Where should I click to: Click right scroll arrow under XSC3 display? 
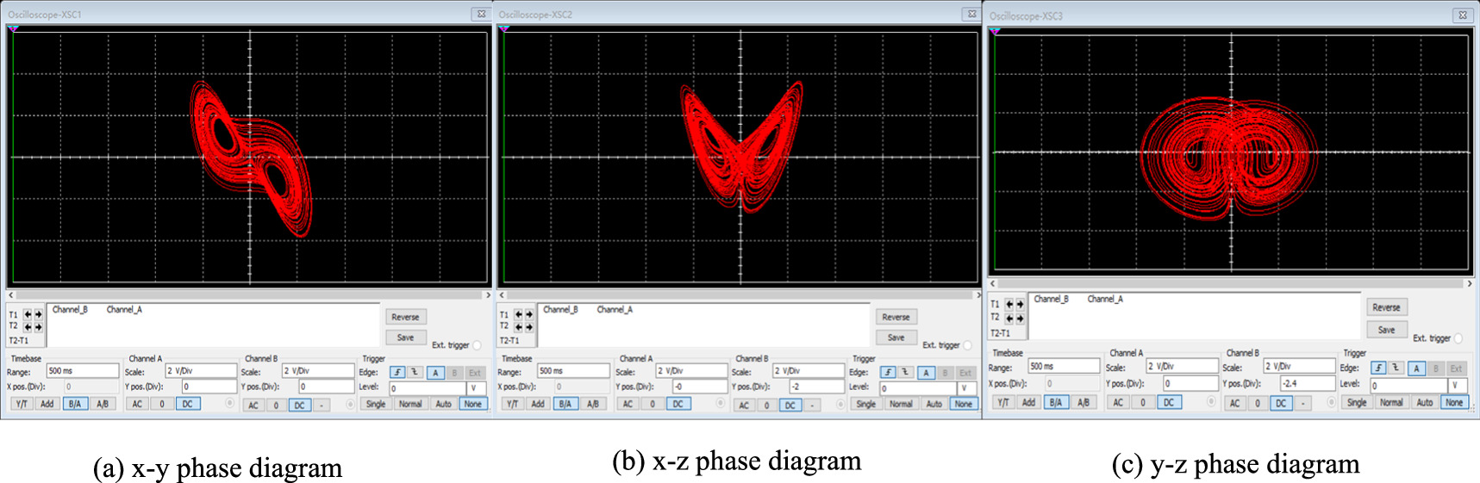[1471, 283]
